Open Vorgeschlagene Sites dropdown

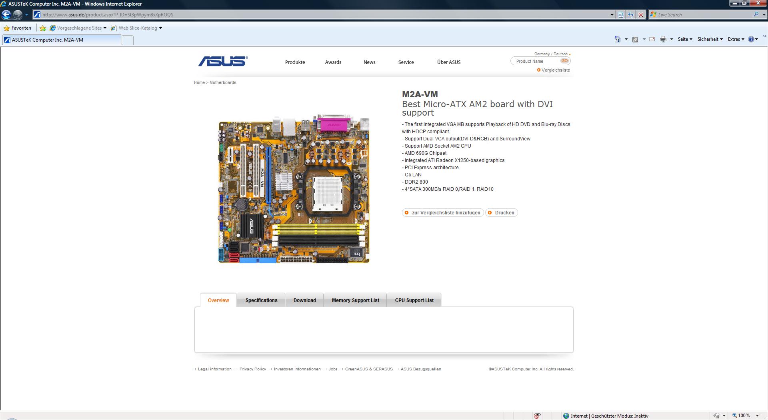point(78,28)
